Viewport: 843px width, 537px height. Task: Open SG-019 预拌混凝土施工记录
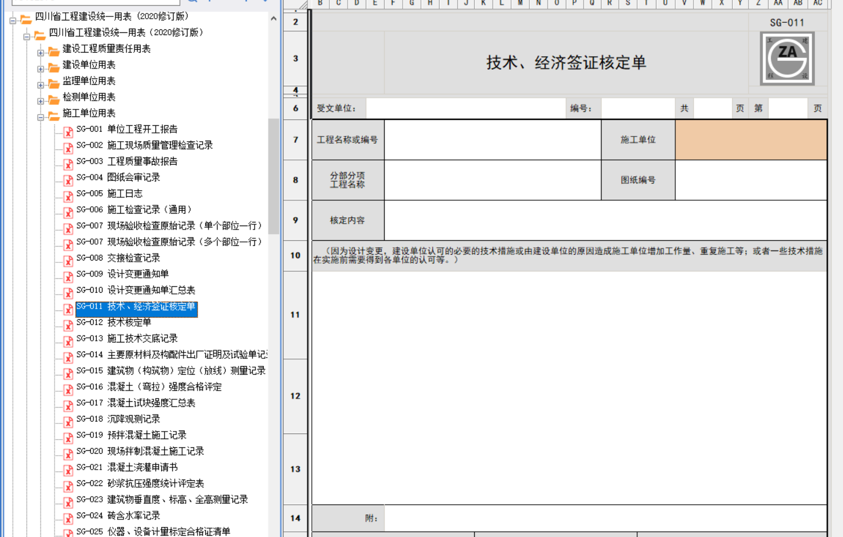(x=131, y=435)
